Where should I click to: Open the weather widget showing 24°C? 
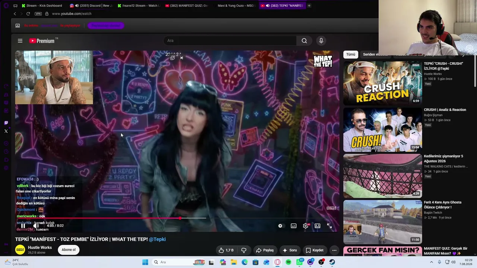tap(16, 262)
